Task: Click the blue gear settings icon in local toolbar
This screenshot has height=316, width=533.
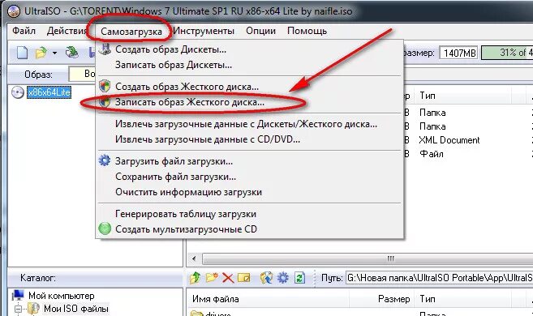Action: pos(283,278)
